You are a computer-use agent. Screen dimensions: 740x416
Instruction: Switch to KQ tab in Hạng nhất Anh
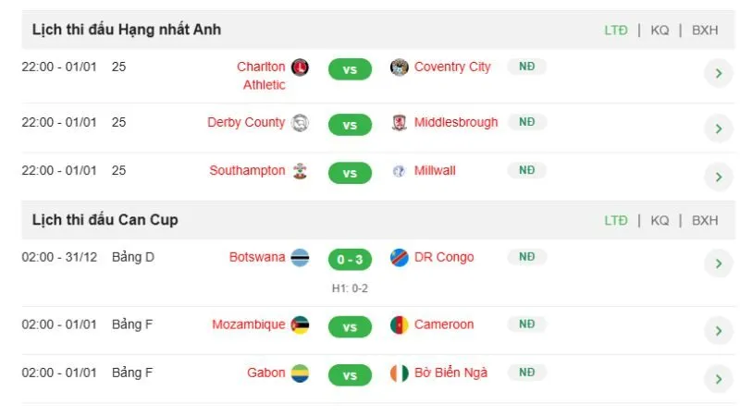(660, 31)
